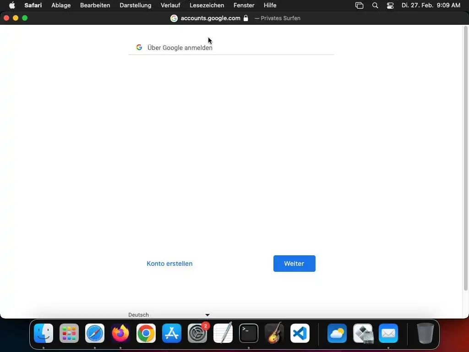This screenshot has height=352, width=469.
Task: Open the Ablage menu
Action: [x=61, y=5]
